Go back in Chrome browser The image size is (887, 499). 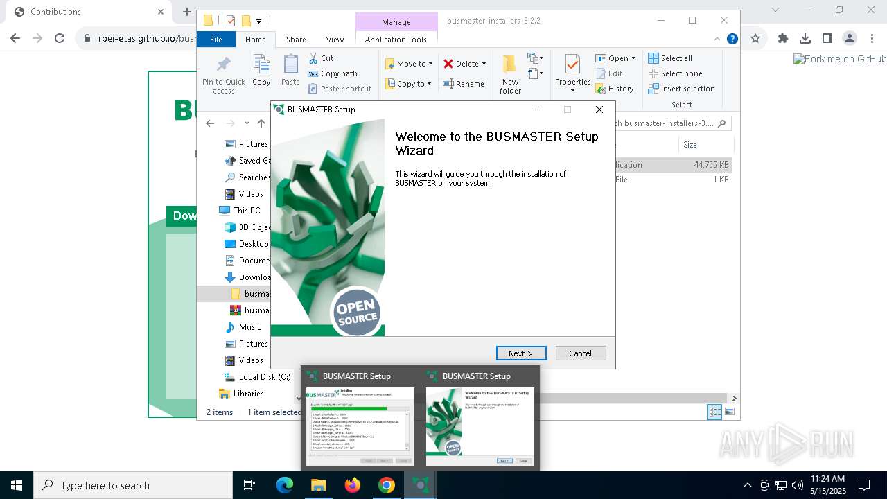[15, 38]
